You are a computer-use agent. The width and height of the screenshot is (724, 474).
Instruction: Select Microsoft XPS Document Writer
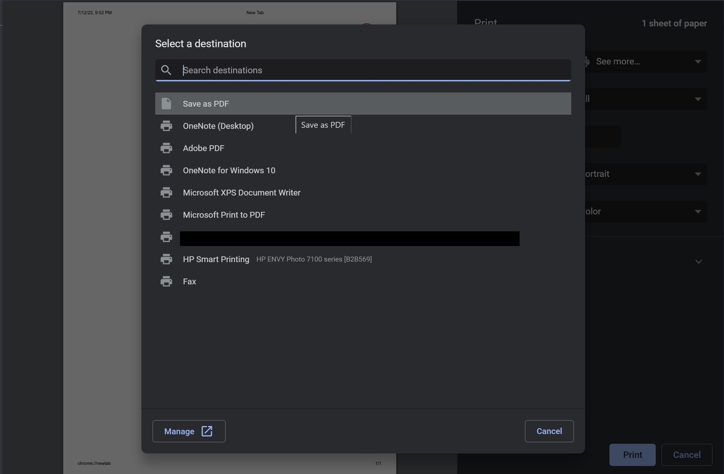(363, 192)
